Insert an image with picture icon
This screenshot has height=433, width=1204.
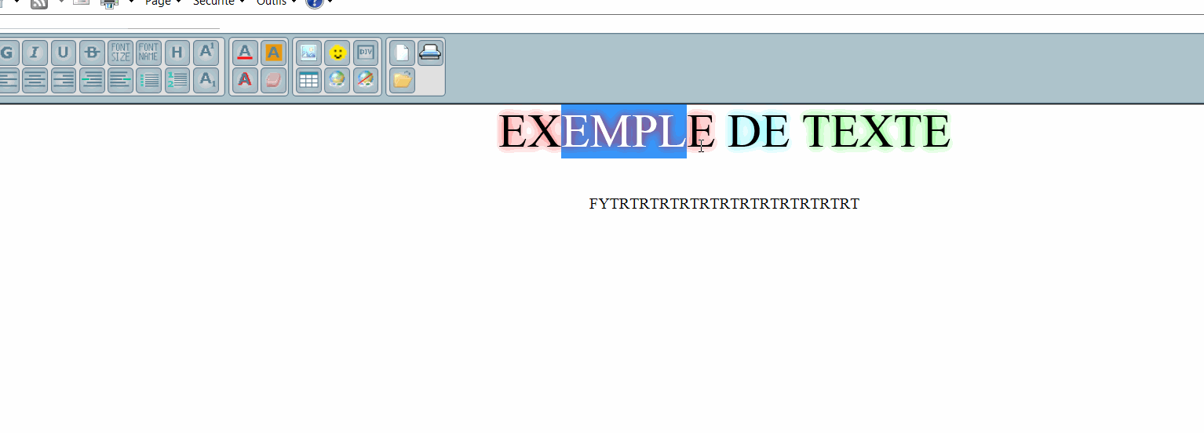coord(308,53)
